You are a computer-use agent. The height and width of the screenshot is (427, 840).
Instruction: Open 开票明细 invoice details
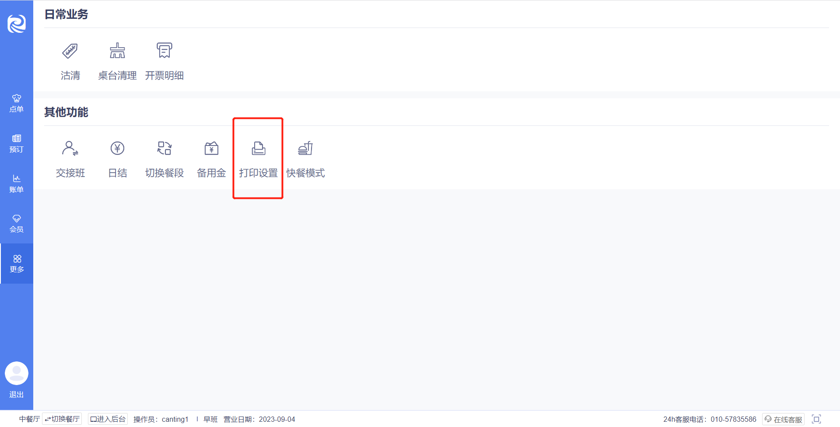pos(164,62)
